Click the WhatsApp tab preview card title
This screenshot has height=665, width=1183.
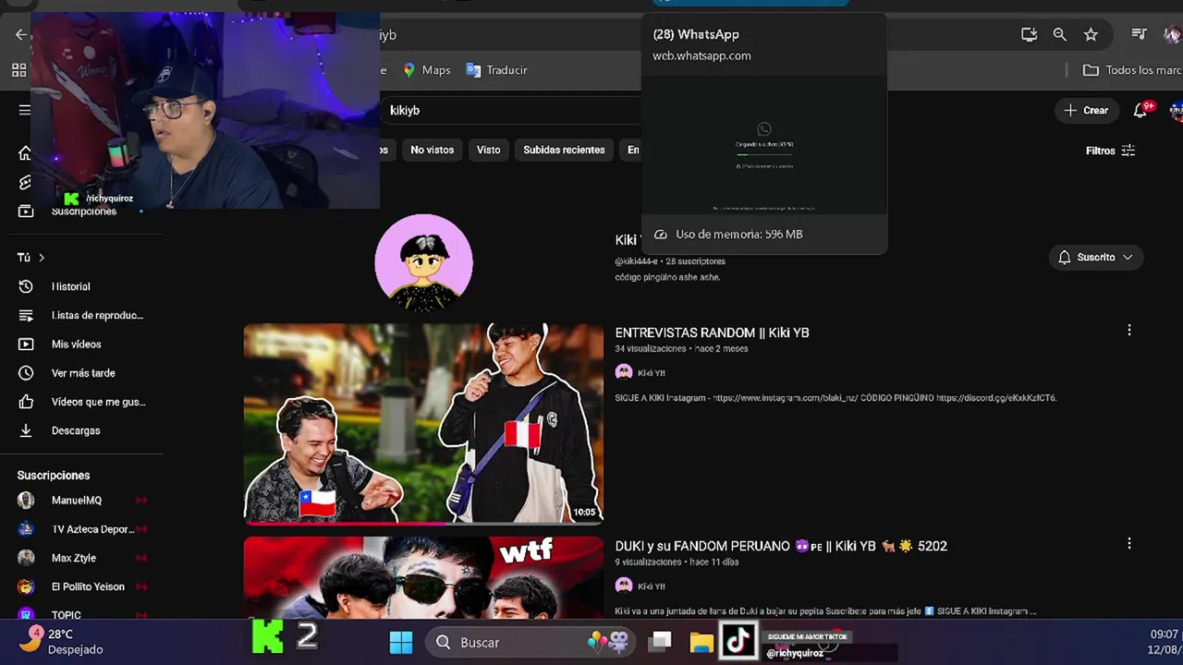click(x=696, y=34)
